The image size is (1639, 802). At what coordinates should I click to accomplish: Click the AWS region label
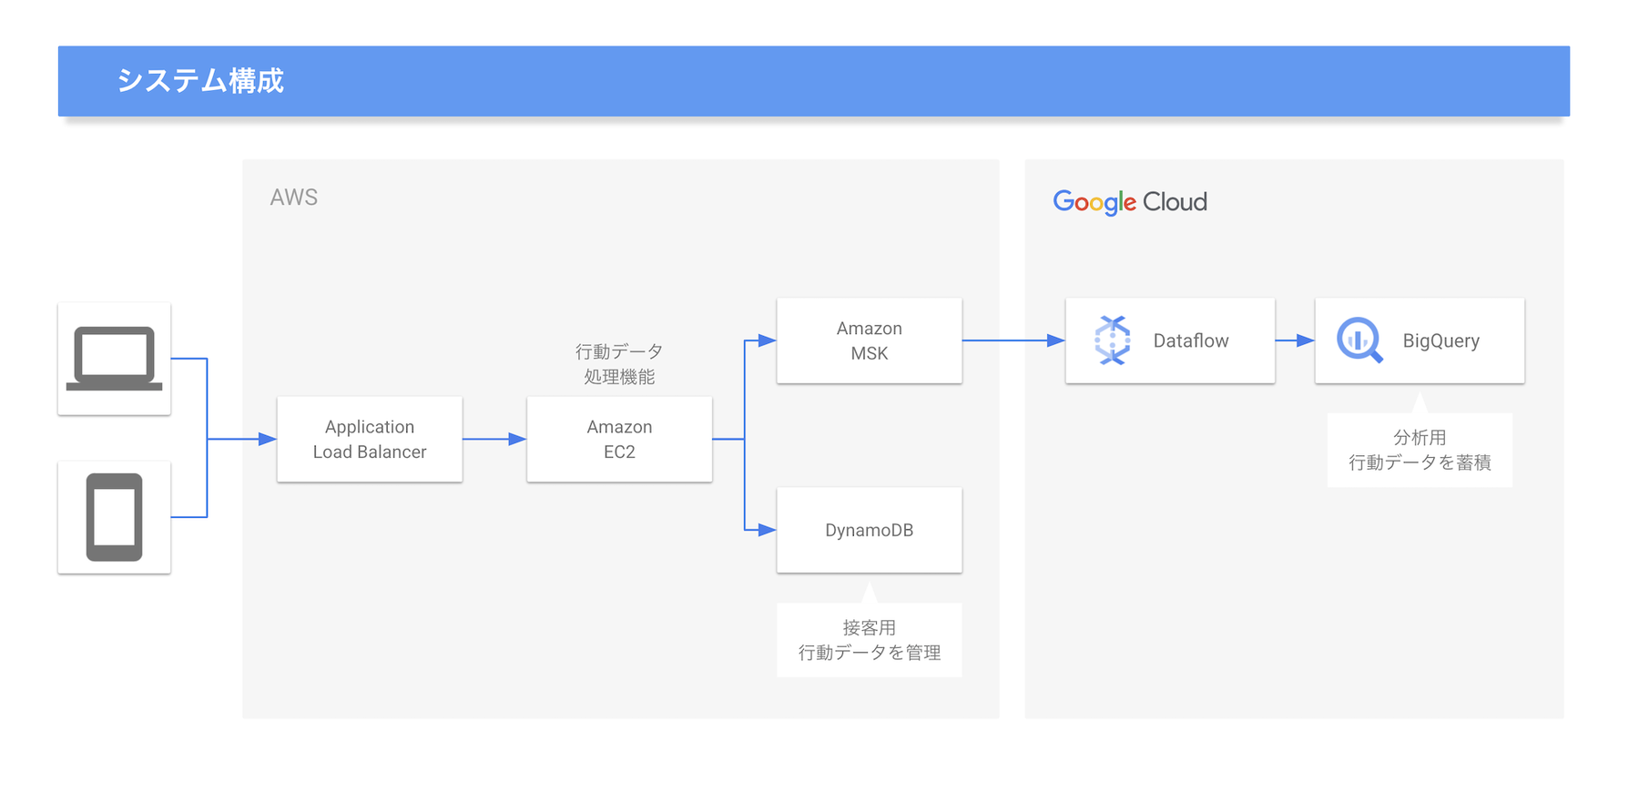[294, 198]
